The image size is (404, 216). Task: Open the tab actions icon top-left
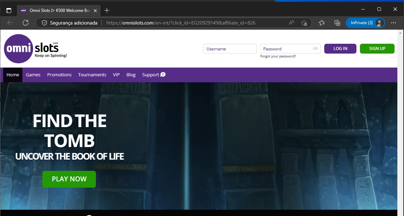click(8, 10)
